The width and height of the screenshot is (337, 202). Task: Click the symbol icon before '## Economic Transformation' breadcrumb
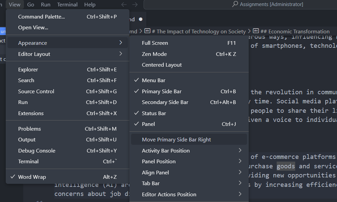point(256,31)
